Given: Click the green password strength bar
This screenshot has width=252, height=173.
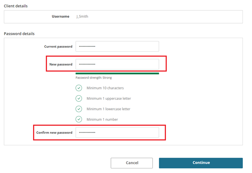Looking at the screenshot, I should pos(118,74).
